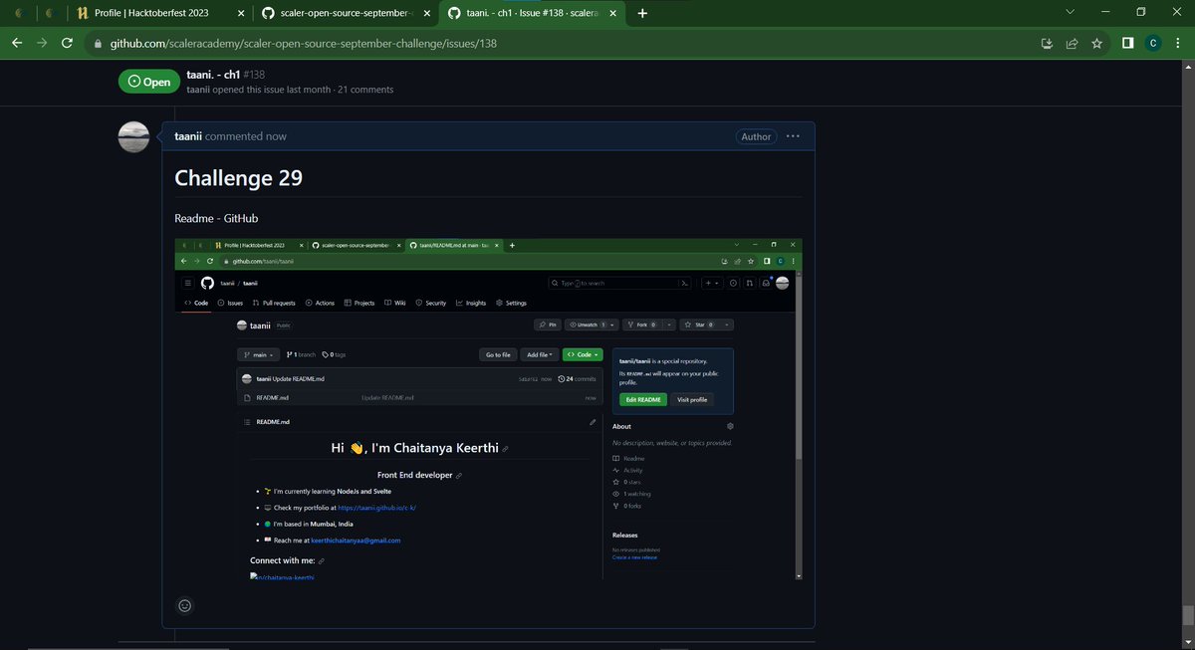This screenshot has height=650, width=1195.
Task: Click the Challenge 29 heading
Action: pos(239,177)
